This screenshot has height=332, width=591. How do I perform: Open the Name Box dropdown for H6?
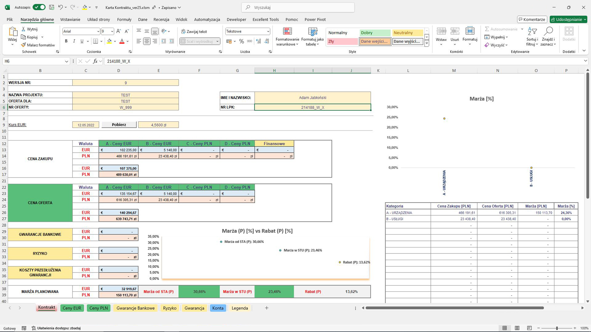pyautogui.click(x=66, y=61)
